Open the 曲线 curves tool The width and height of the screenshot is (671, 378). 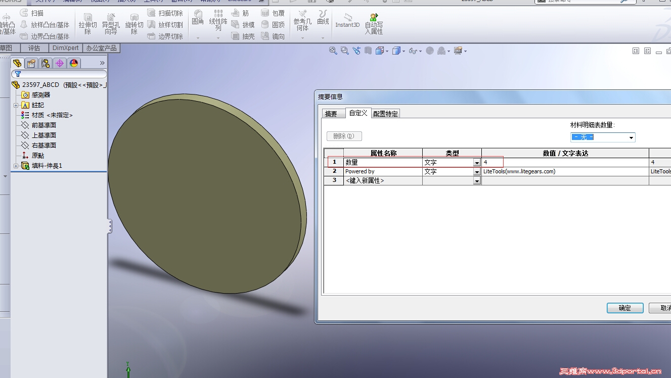323,18
